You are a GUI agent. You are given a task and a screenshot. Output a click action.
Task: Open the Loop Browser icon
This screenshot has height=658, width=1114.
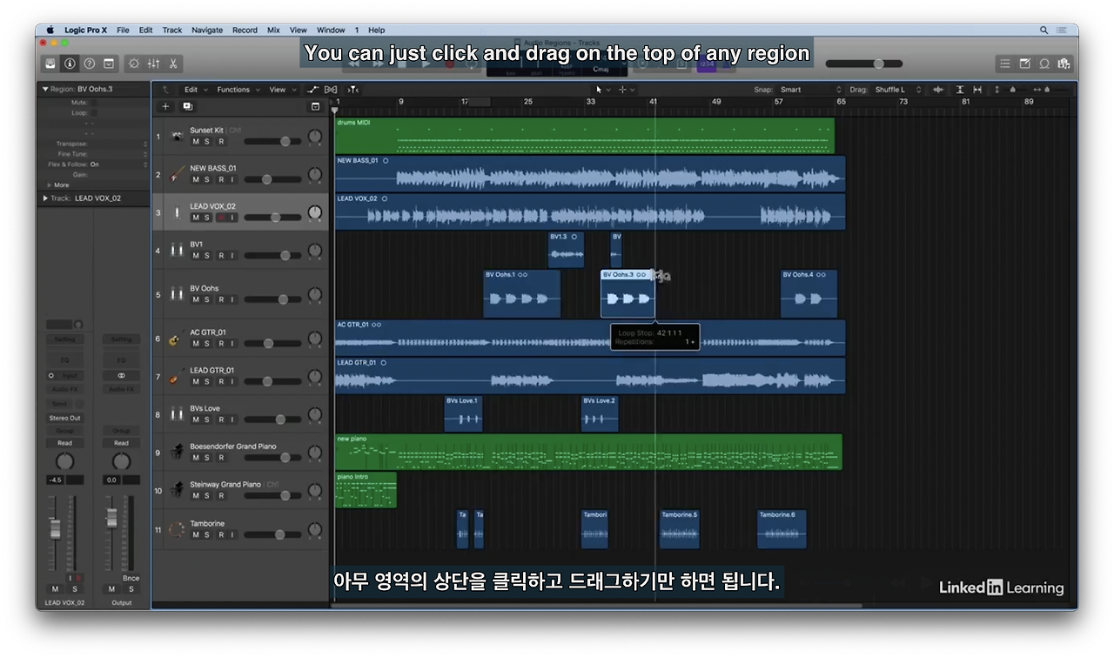tap(1044, 64)
